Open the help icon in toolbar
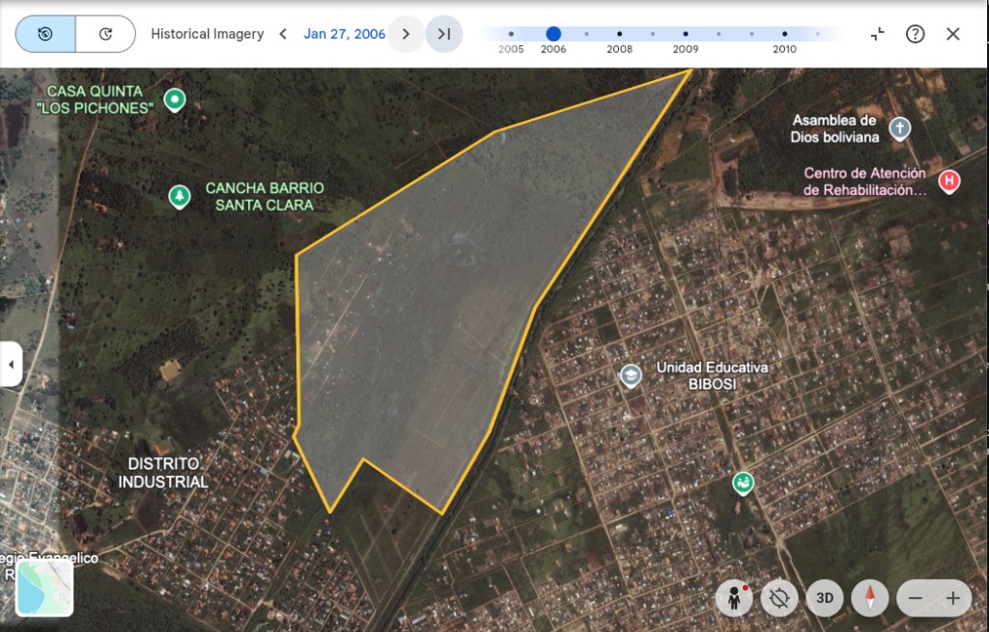Image resolution: width=989 pixels, height=632 pixels. coord(915,34)
